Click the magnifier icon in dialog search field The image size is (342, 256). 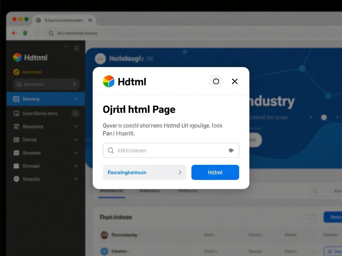(111, 151)
